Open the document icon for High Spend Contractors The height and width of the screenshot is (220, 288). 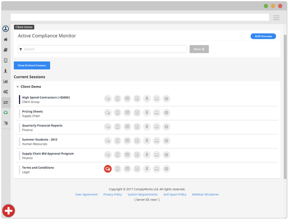pyautogui.click(x=137, y=99)
